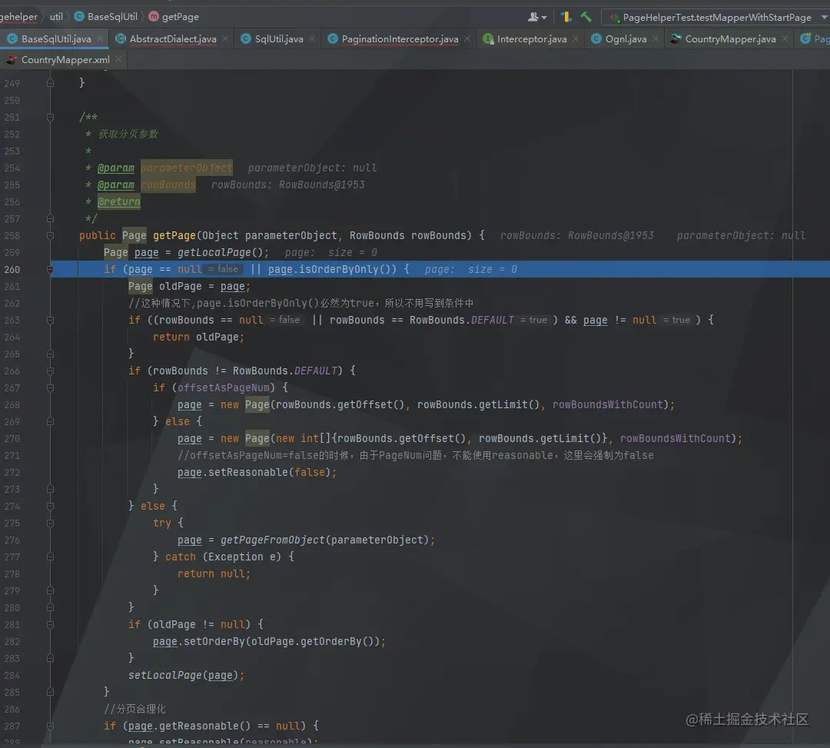
Task: Click the VCS update project icon
Action: [x=566, y=17]
